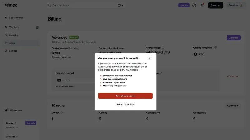The height and width of the screenshot is (140, 250).
Task: Click the sidebar Storage Upgrade button
Action: pos(30,123)
